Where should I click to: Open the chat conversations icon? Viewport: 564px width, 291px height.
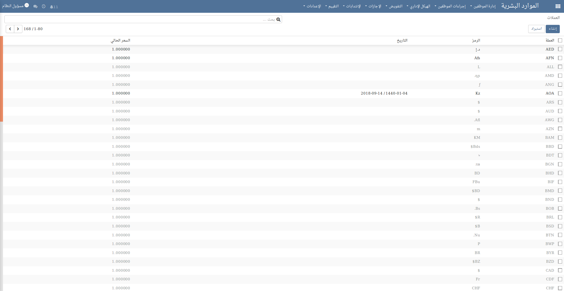[x=35, y=7]
